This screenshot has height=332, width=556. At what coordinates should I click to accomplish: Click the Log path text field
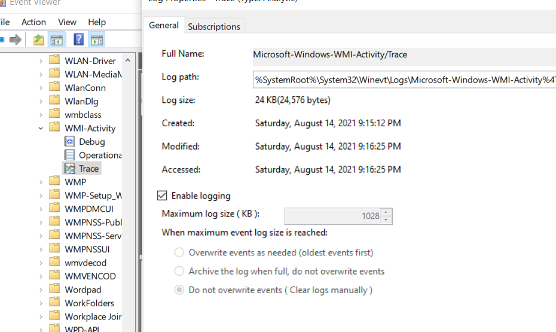tap(404, 80)
